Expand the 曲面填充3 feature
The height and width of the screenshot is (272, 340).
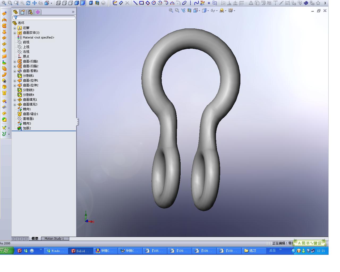point(15,105)
